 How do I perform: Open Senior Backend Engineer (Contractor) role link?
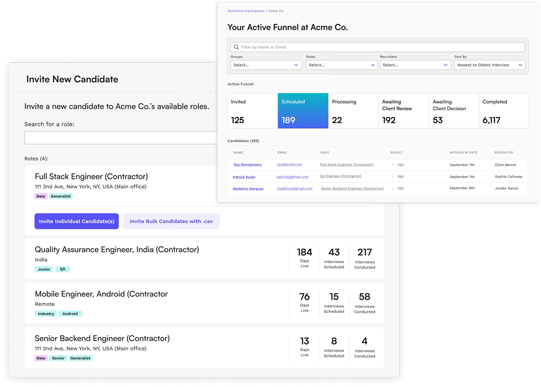point(352,188)
